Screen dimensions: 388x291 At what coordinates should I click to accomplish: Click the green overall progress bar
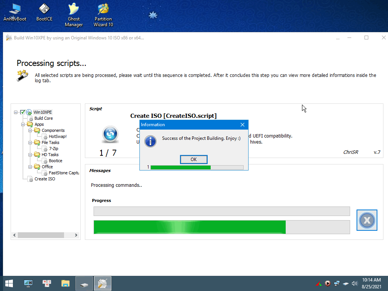coord(222,227)
